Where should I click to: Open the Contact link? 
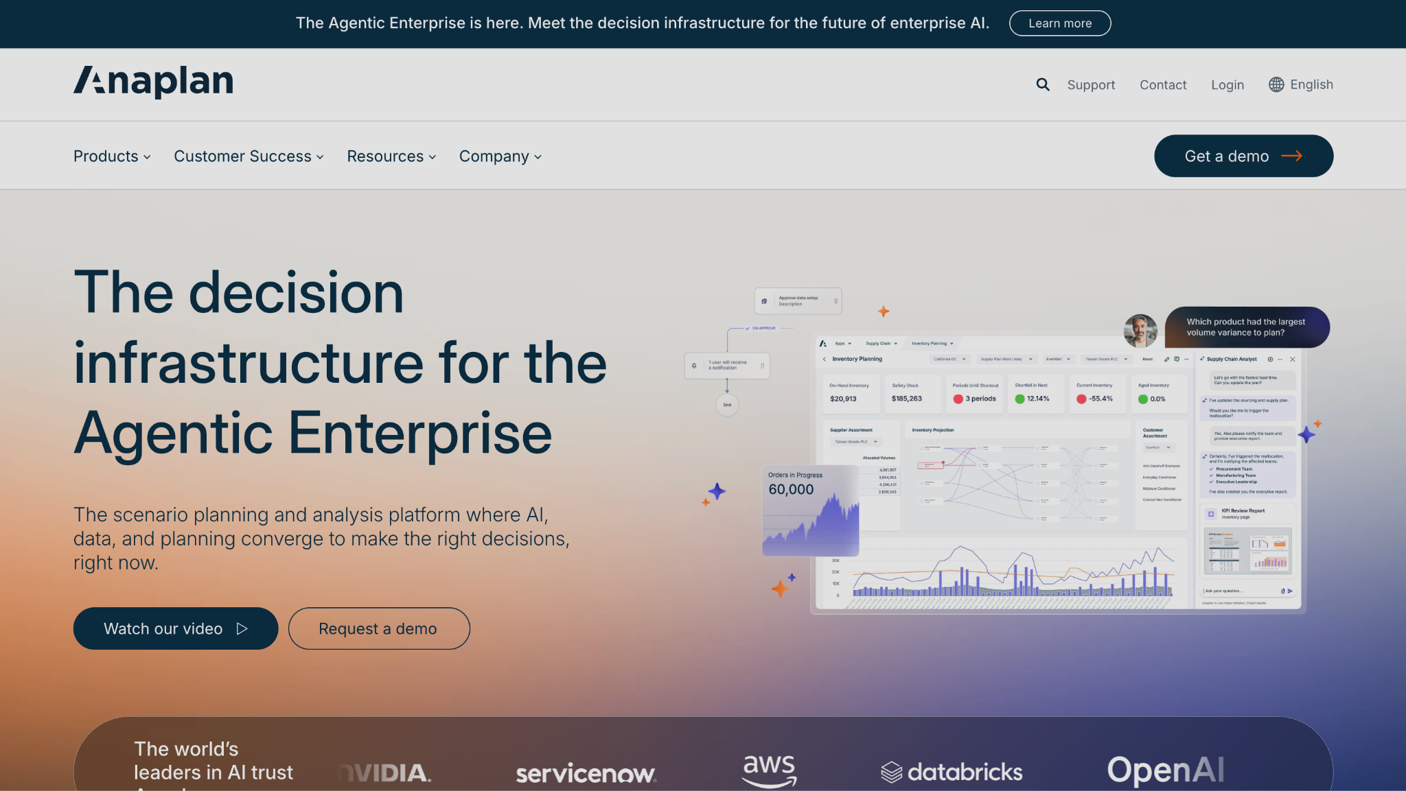(1163, 84)
